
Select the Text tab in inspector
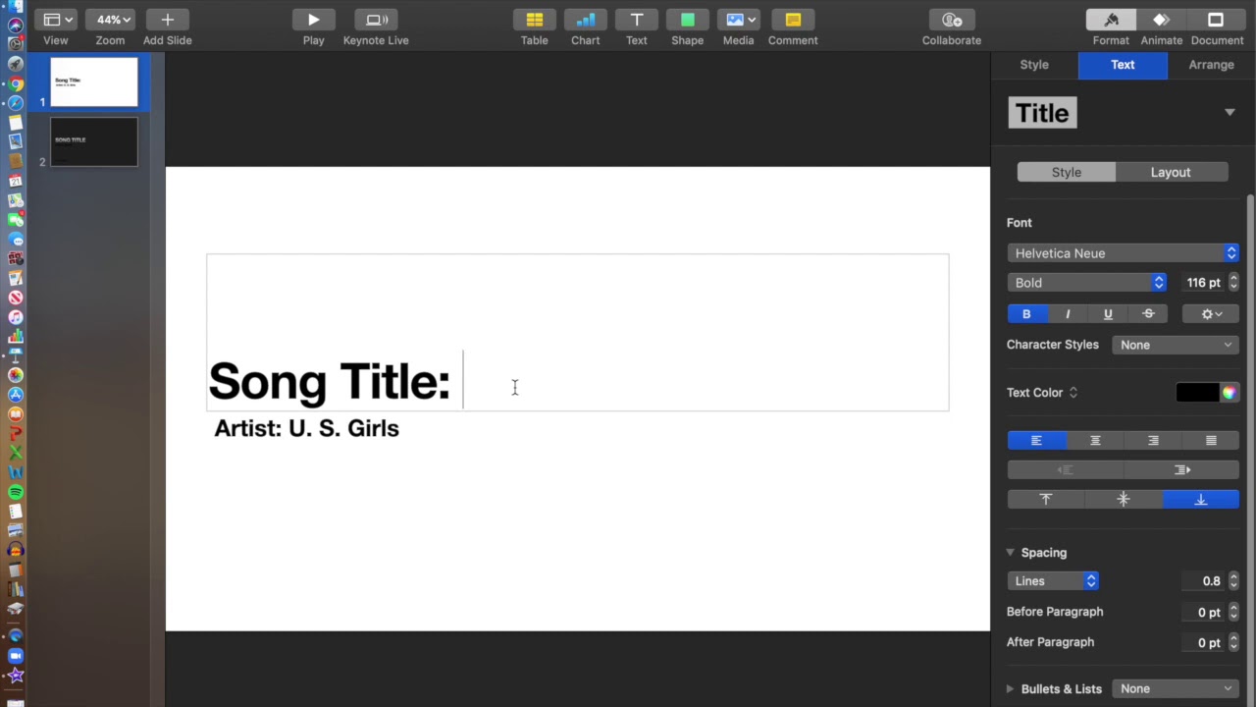pyautogui.click(x=1123, y=65)
